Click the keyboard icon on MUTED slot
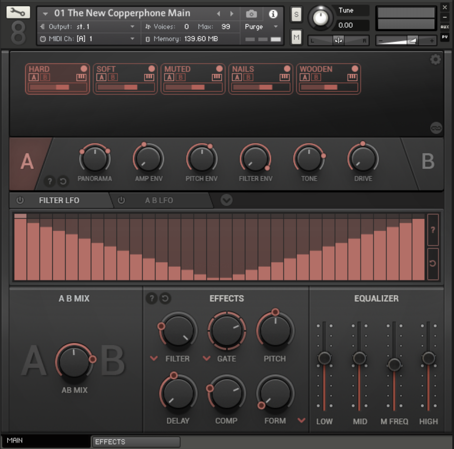The image size is (454, 449). point(217,77)
